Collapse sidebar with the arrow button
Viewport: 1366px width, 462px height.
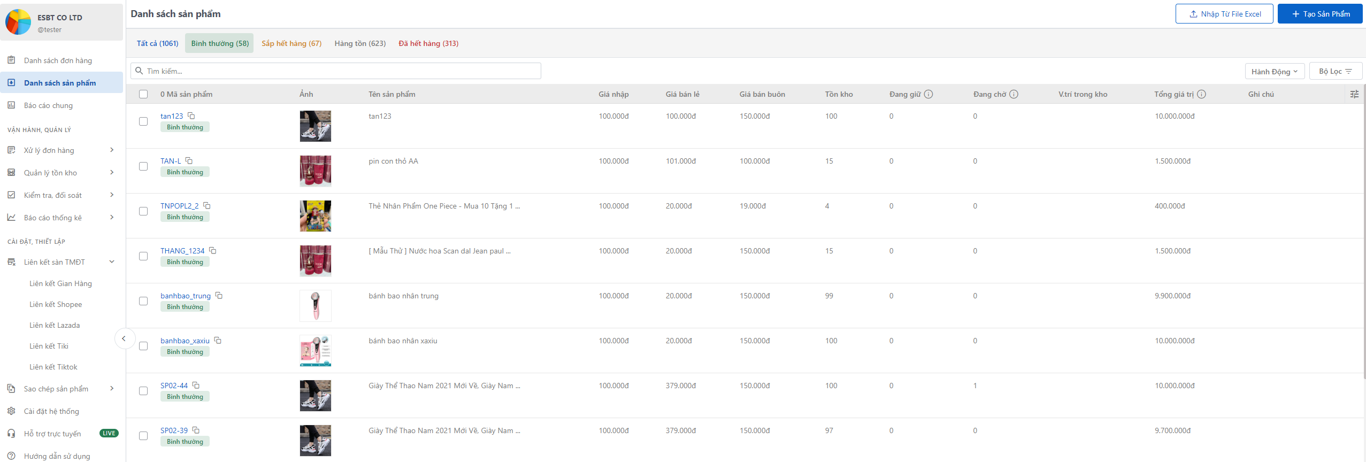[x=124, y=338]
